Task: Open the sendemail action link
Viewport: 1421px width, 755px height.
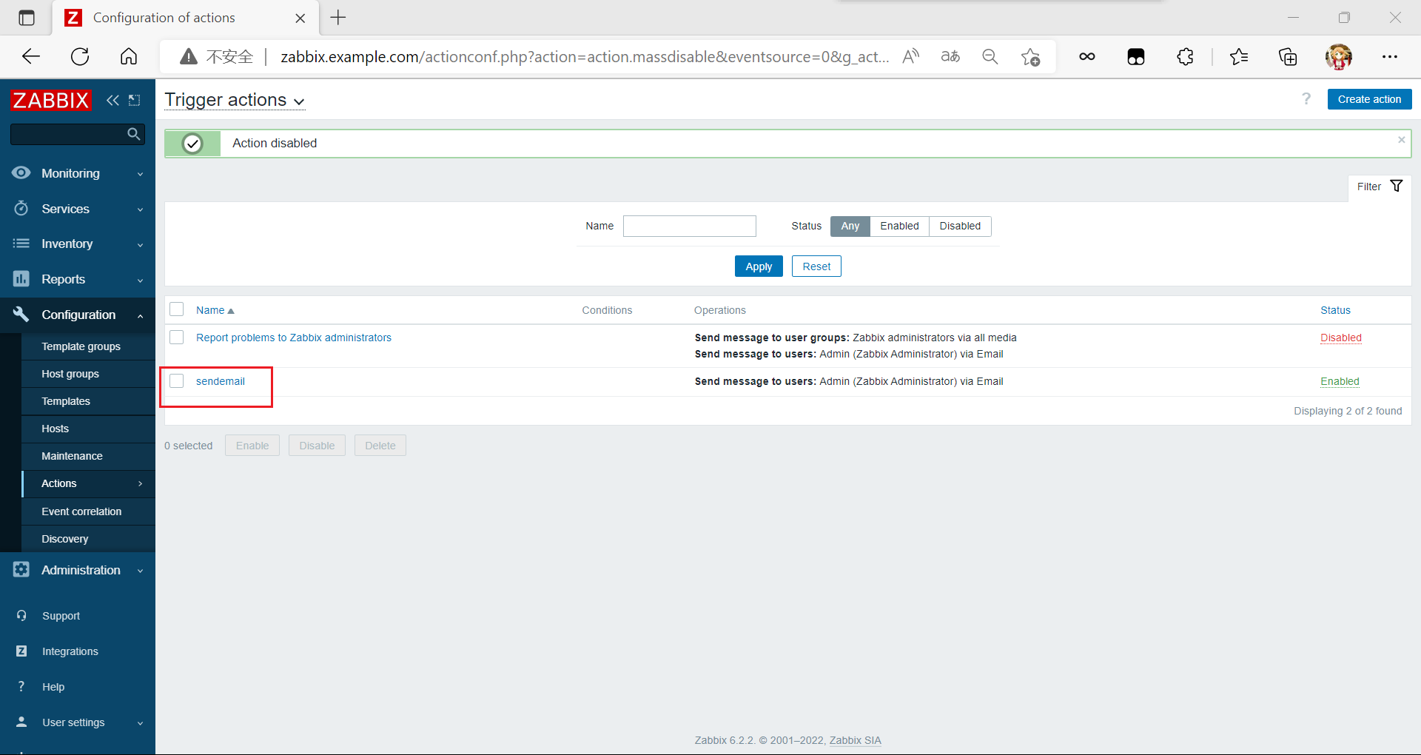Action: point(221,381)
